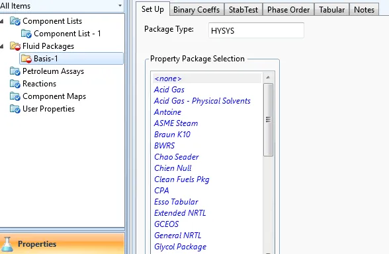Image resolution: width=389 pixels, height=254 pixels.
Task: Click the Component List - 1 folder icon
Action: pyautogui.click(x=26, y=34)
